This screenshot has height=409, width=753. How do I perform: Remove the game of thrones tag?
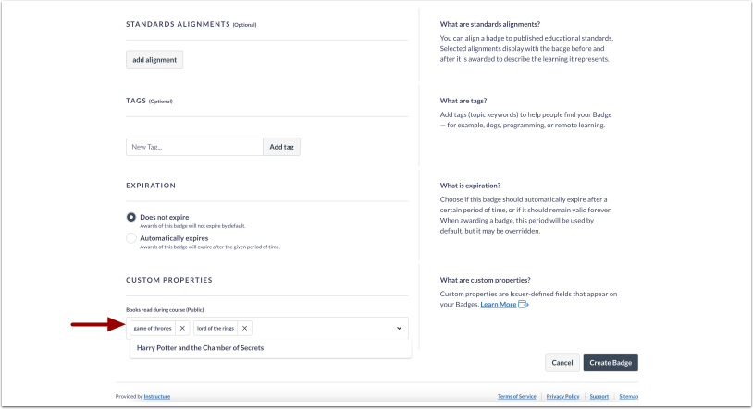pos(182,328)
